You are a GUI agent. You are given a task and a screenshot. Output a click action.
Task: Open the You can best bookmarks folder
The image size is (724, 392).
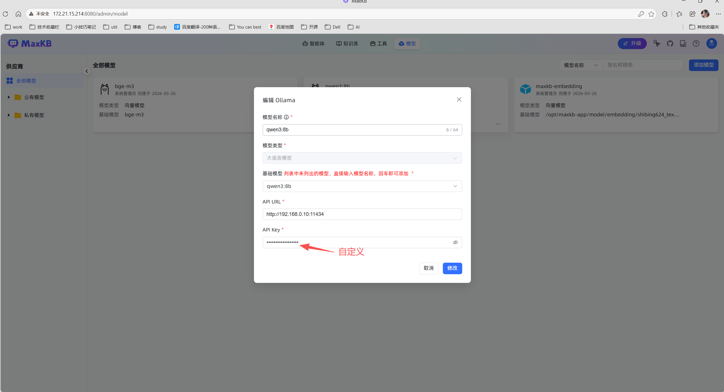[245, 27]
